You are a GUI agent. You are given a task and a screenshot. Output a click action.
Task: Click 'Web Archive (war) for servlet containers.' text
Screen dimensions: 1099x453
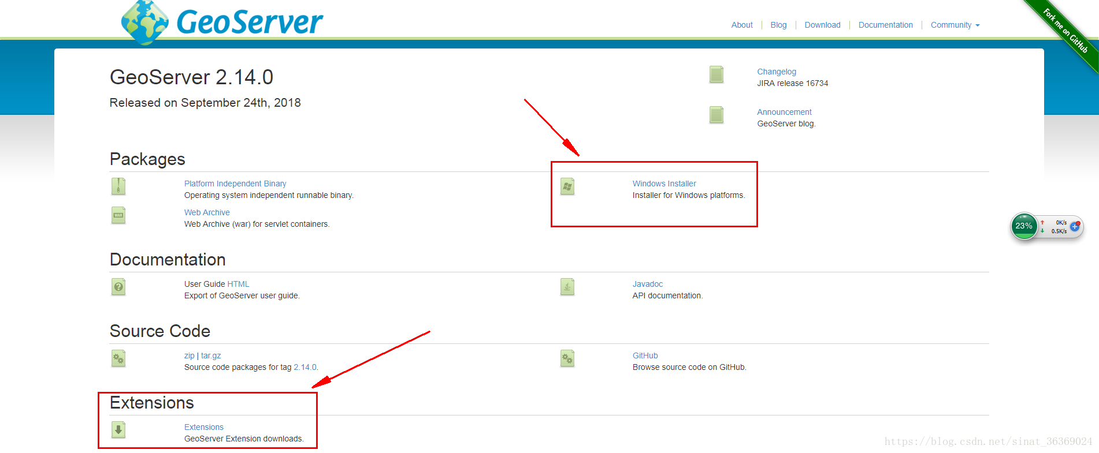[x=257, y=224]
